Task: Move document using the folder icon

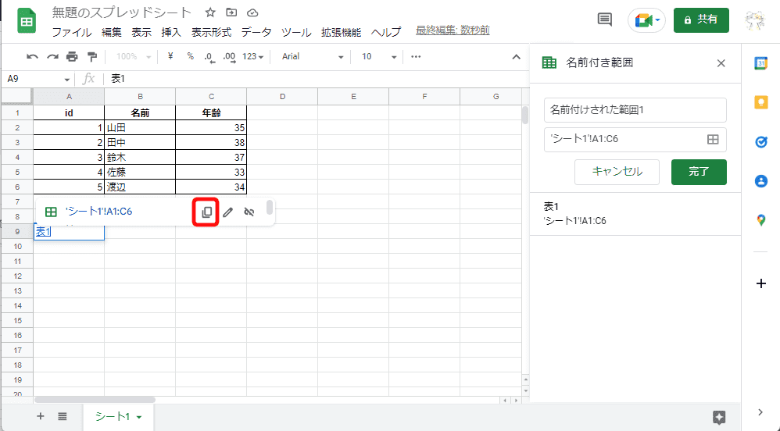Action: (231, 12)
